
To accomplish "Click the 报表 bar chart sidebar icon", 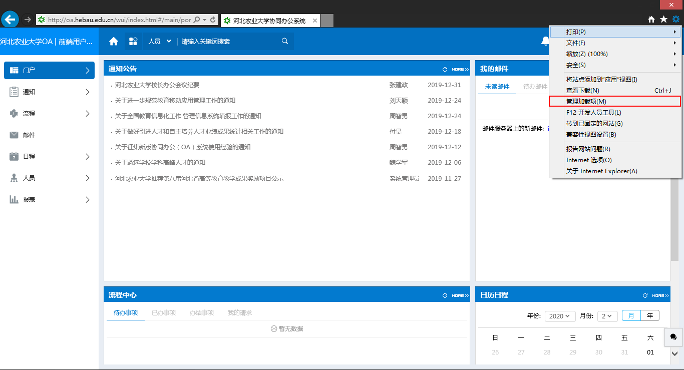I will tap(14, 199).
